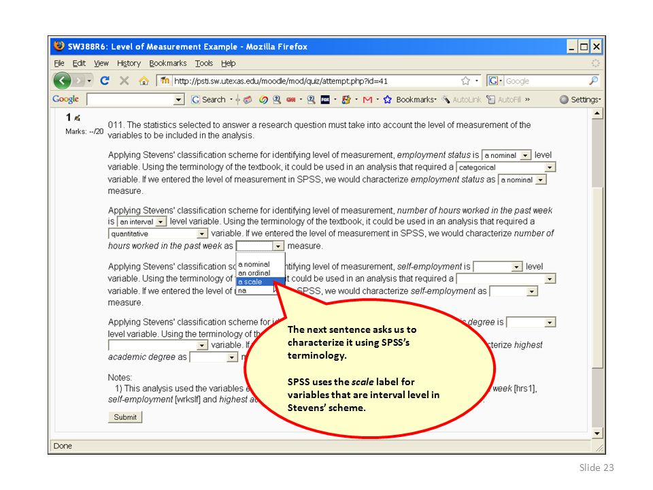Click the site favicon in the address bar
Screen dimensions: 653x490
[x=165, y=80]
